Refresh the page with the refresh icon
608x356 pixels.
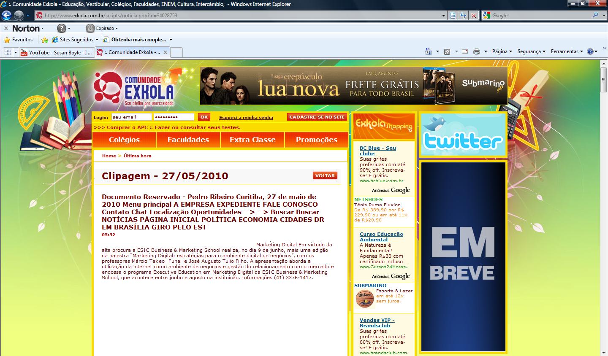coord(463,16)
